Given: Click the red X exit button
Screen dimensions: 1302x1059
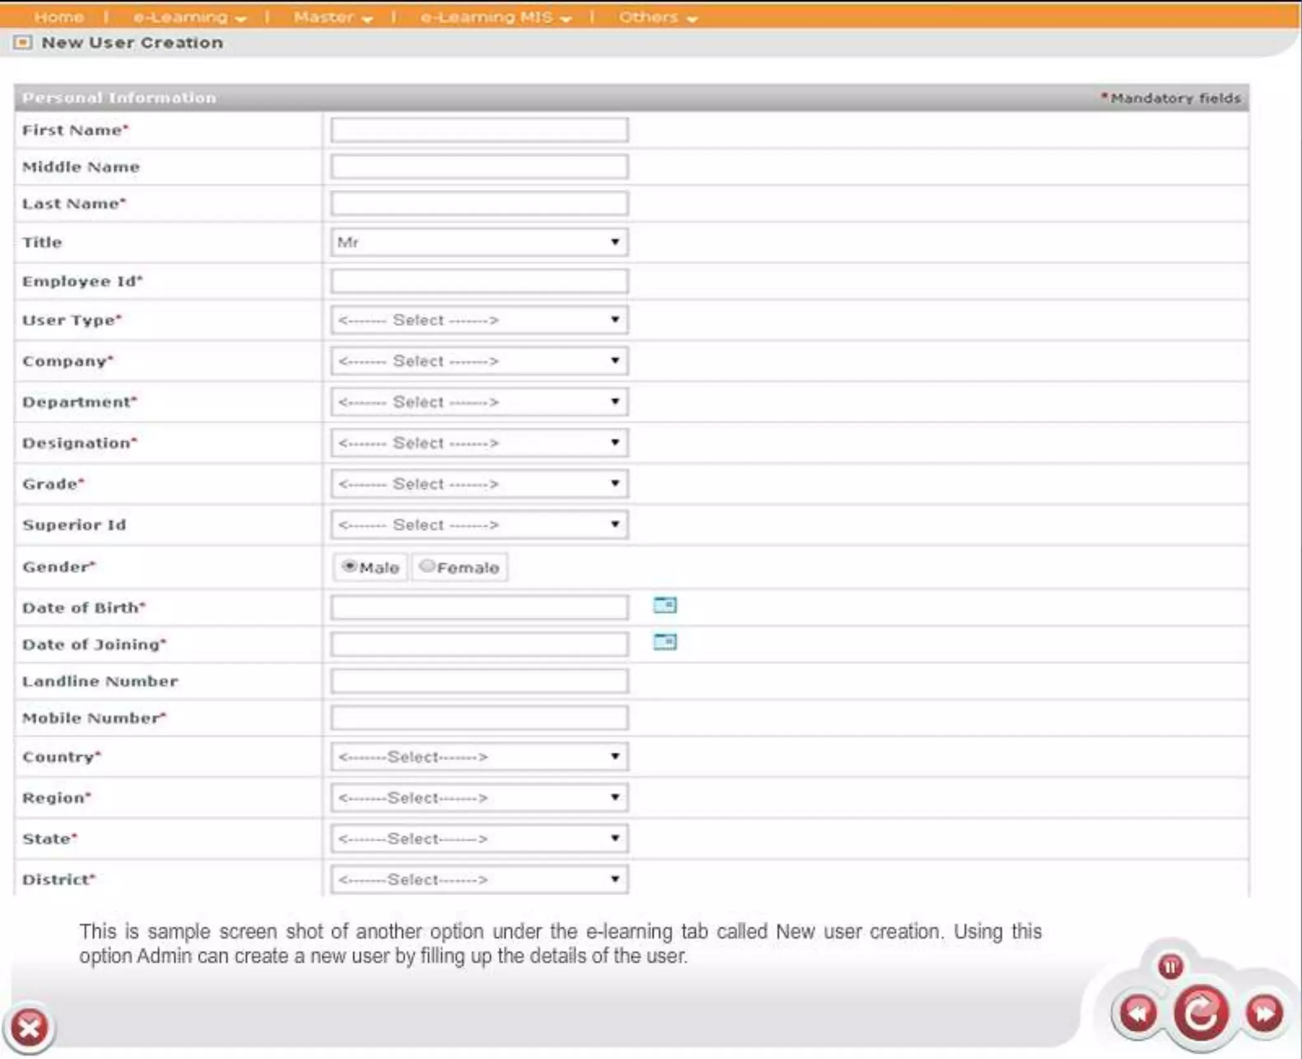Looking at the screenshot, I should tap(29, 1027).
